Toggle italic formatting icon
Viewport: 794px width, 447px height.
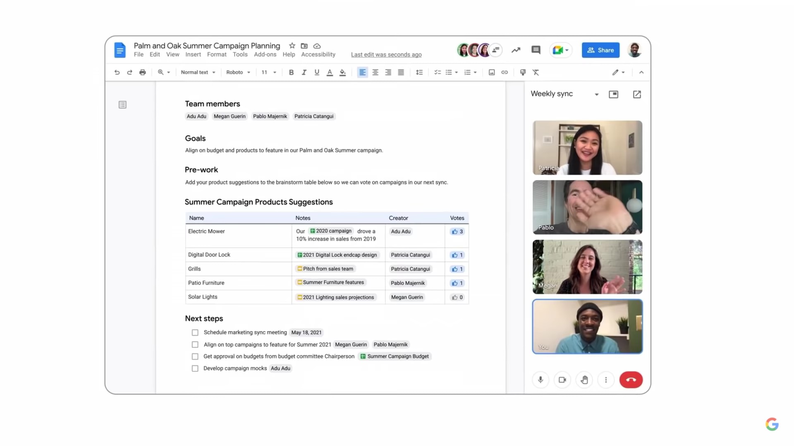point(303,72)
